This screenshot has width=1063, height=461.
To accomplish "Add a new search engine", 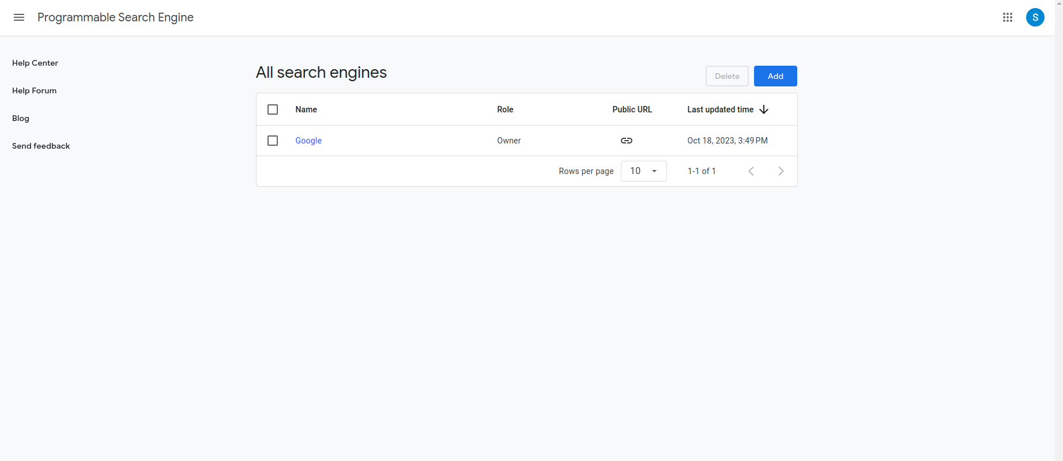I will pos(775,76).
